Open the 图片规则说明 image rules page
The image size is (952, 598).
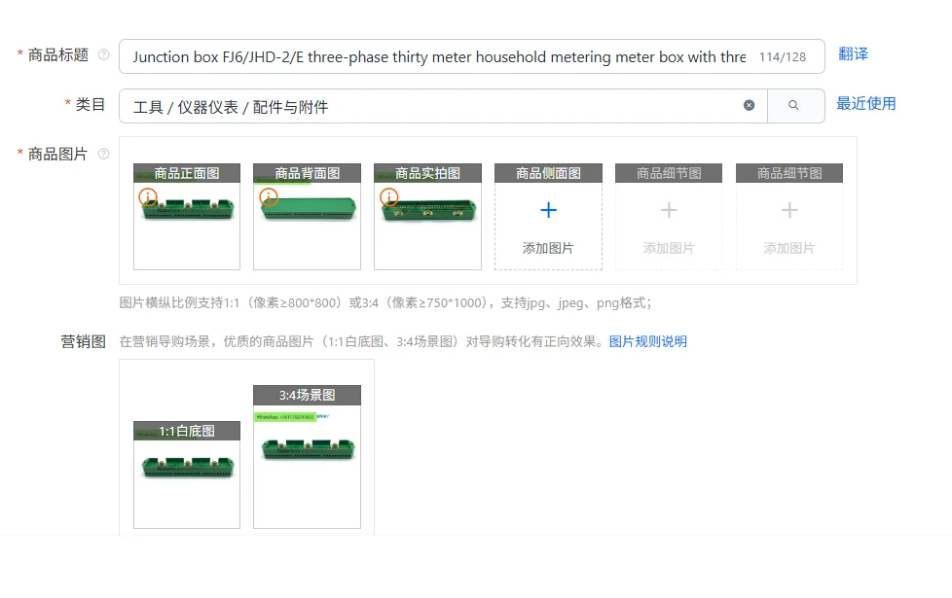[x=649, y=342]
